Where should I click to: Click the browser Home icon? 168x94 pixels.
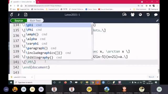(x=22, y=6)
